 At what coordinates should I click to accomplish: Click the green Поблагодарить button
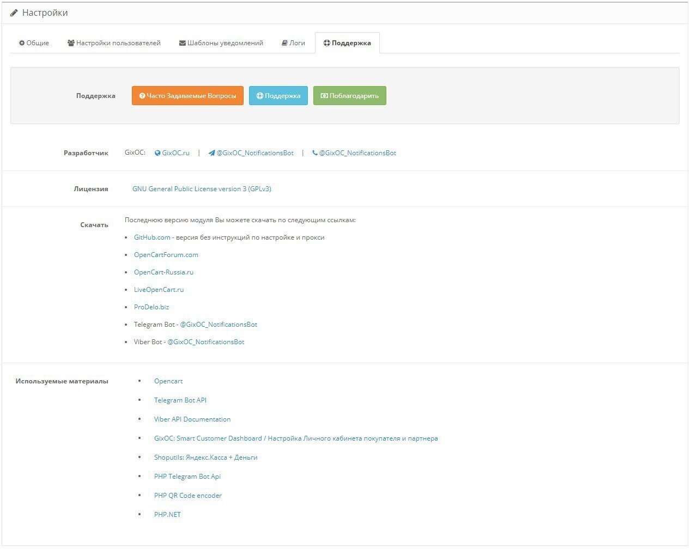click(349, 96)
